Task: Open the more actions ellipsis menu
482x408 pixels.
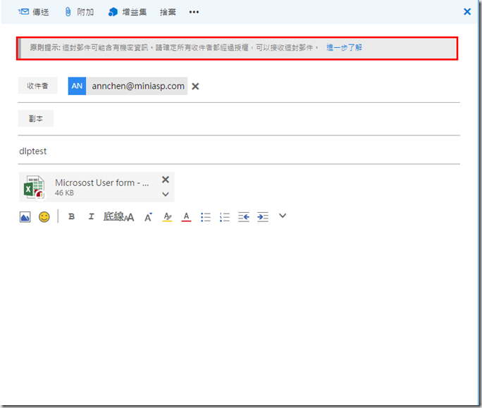Action: (194, 12)
